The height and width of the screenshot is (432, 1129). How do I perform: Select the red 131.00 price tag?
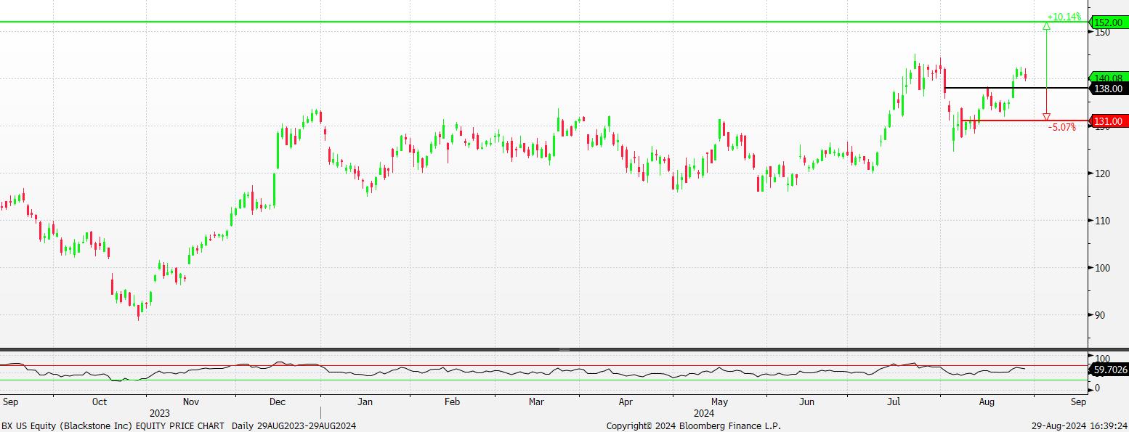pyautogui.click(x=1109, y=121)
